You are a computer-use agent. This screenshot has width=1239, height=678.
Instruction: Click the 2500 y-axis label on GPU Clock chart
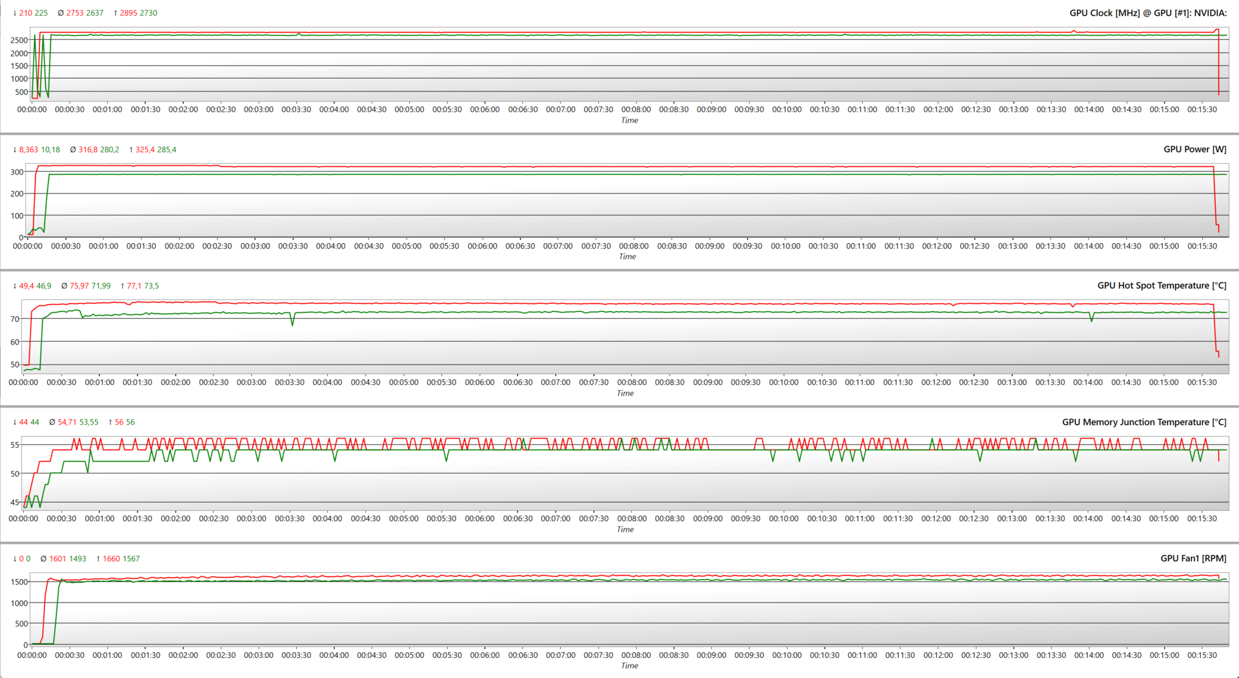[19, 40]
